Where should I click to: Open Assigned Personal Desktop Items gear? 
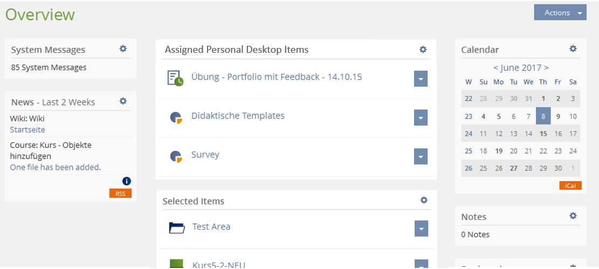point(423,50)
